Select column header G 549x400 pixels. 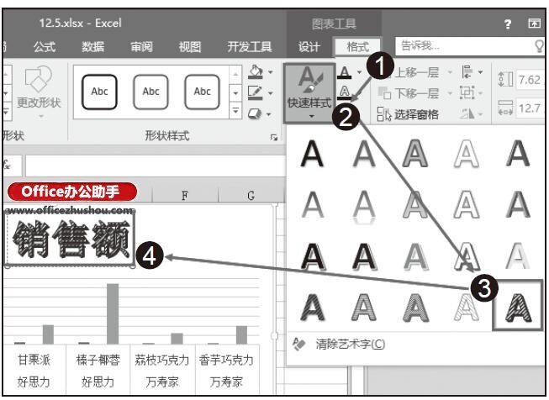click(x=251, y=195)
